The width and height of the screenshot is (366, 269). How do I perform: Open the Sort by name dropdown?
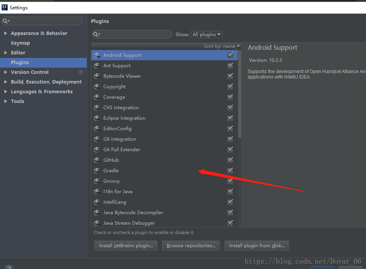(222, 46)
